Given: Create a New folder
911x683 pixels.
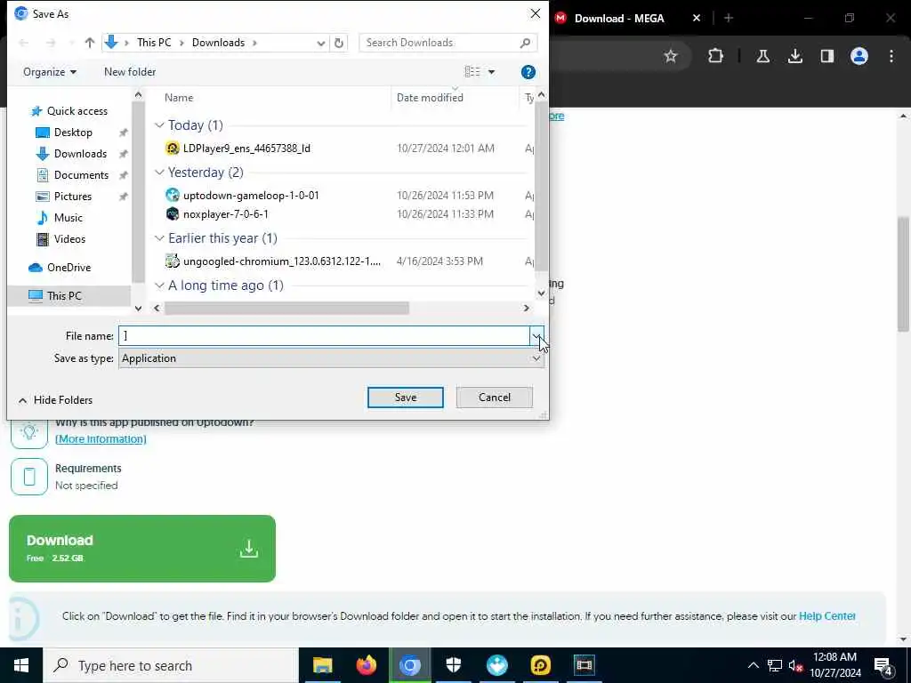Looking at the screenshot, I should [130, 72].
